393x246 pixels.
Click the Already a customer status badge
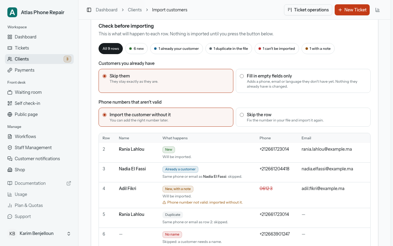click(x=180, y=169)
